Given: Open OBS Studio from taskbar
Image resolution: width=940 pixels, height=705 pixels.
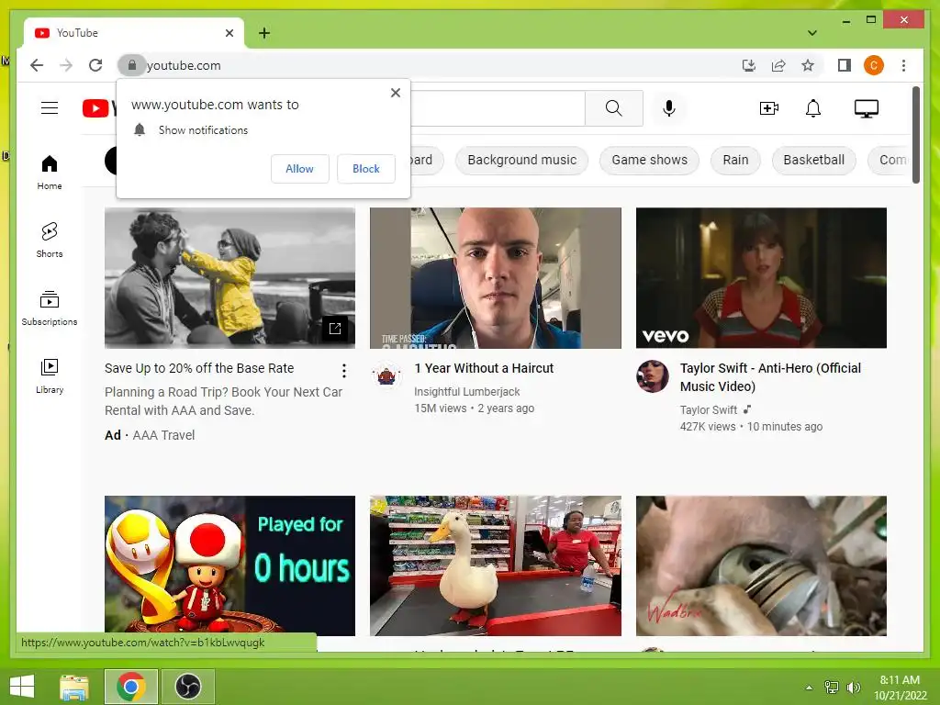Looking at the screenshot, I should pyautogui.click(x=187, y=687).
